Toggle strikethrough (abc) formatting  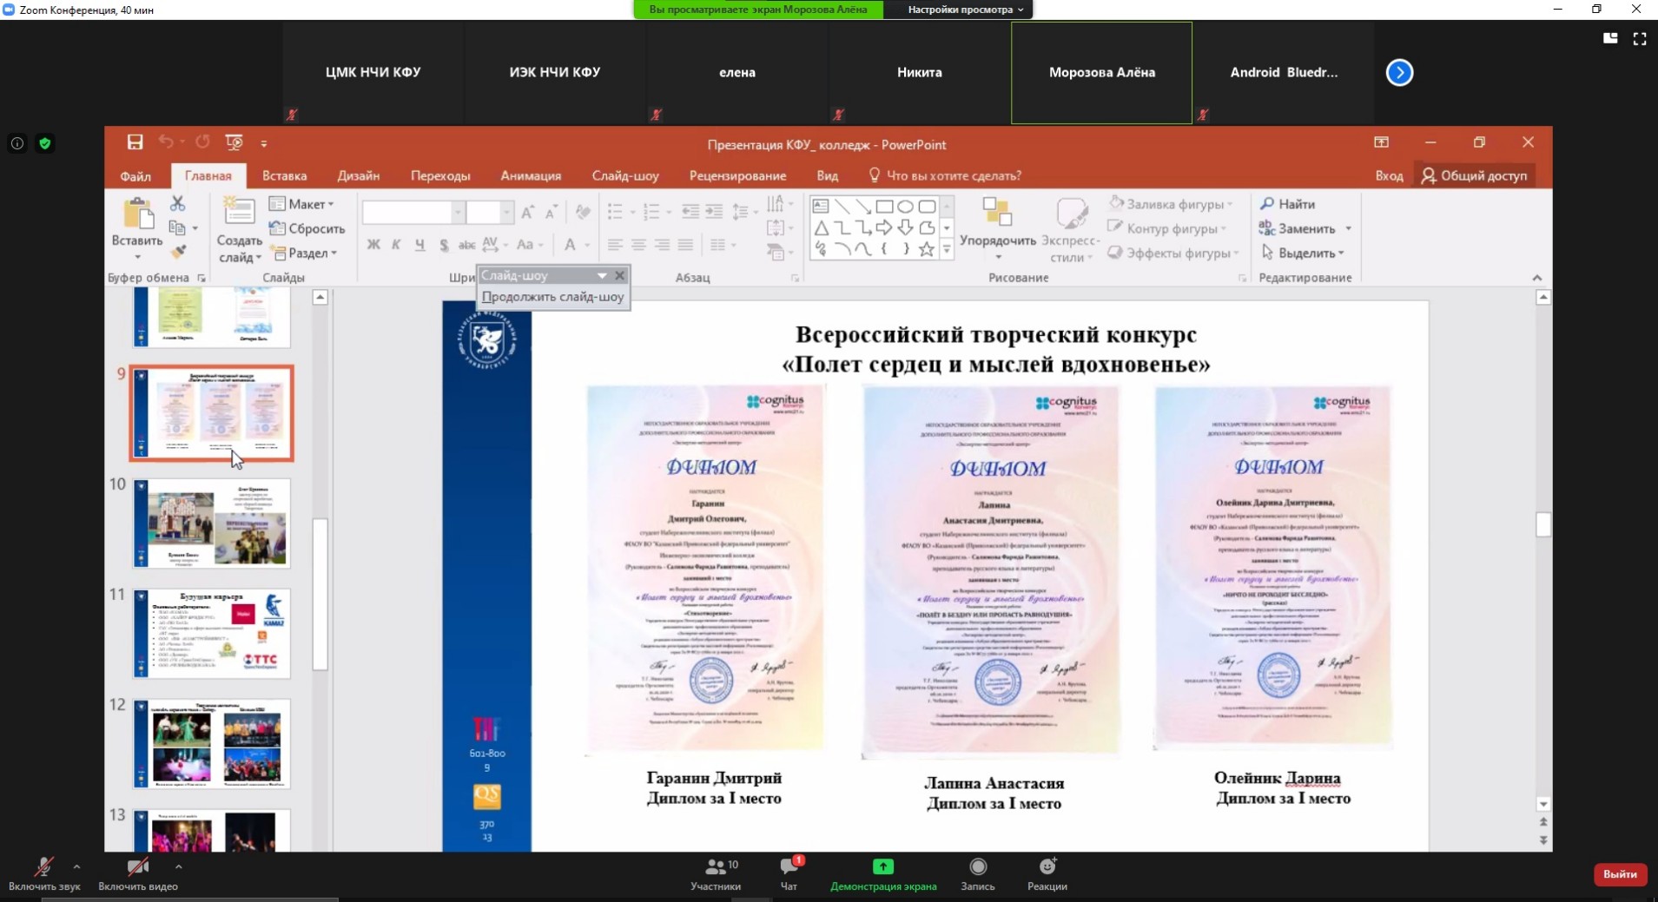466,245
